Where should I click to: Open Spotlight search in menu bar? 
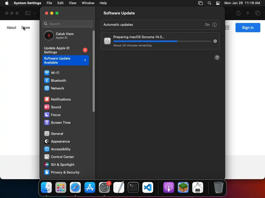(x=209, y=3)
